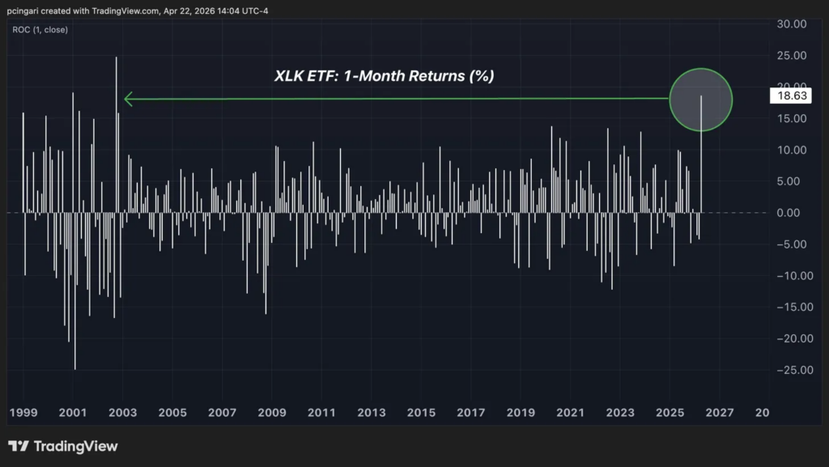Select the 2019 label on time axis
Image resolution: width=829 pixels, height=467 pixels.
click(521, 413)
